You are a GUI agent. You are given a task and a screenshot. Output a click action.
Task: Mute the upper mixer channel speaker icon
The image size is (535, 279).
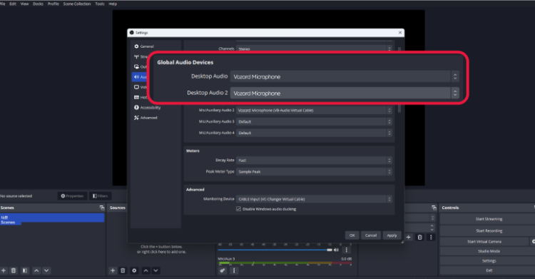pos(337,250)
